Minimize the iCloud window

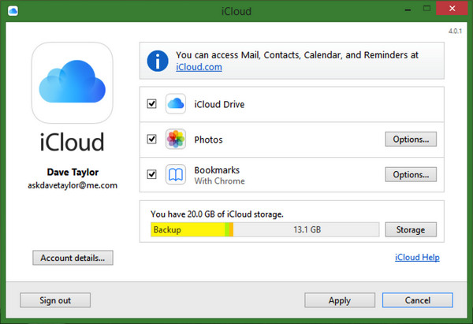click(408, 9)
